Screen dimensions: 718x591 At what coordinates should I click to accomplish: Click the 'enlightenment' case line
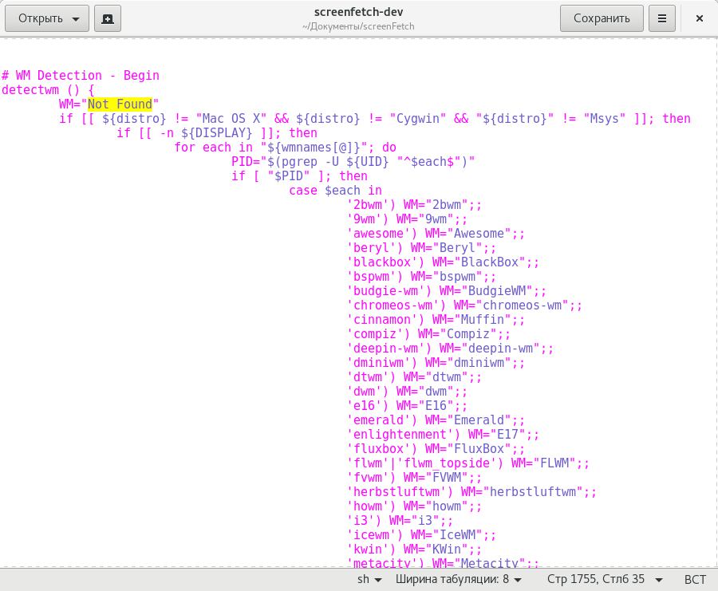pyautogui.click(x=444, y=435)
